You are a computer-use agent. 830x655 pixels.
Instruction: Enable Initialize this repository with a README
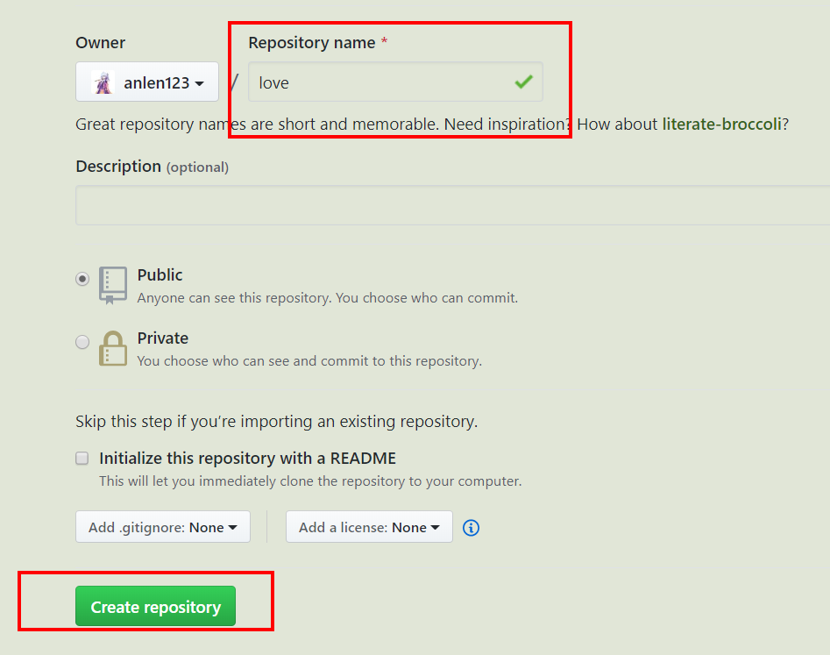tap(82, 458)
